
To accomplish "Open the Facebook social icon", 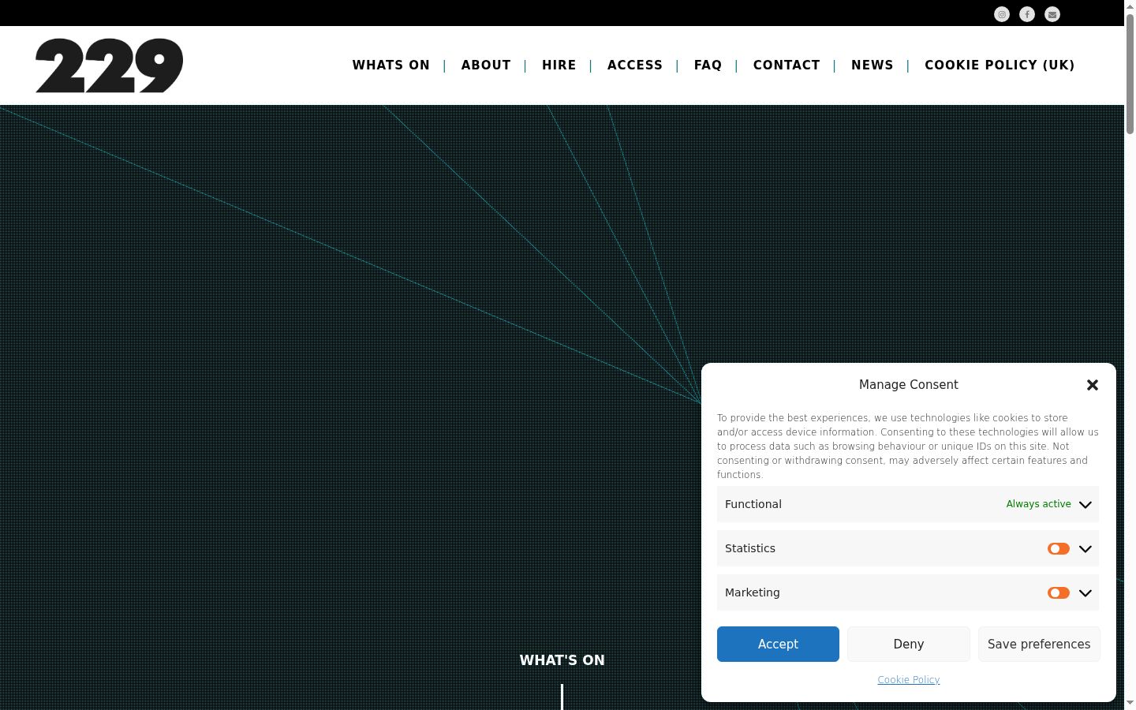I will click(1027, 14).
